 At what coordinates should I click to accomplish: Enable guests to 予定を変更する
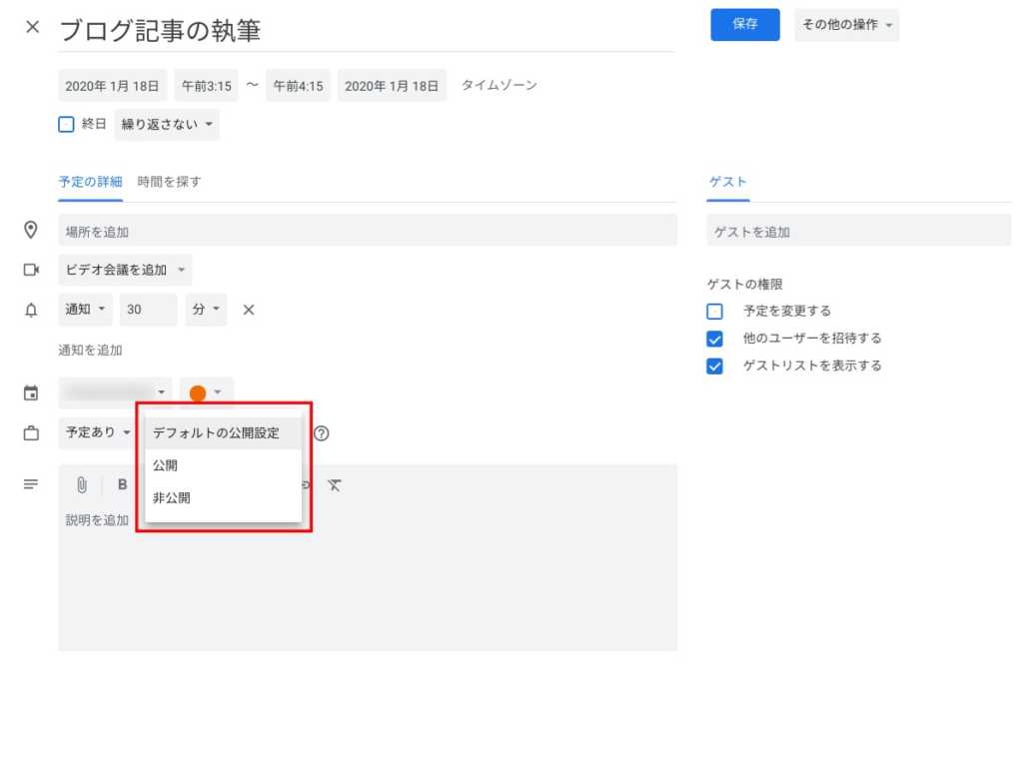[715, 311]
